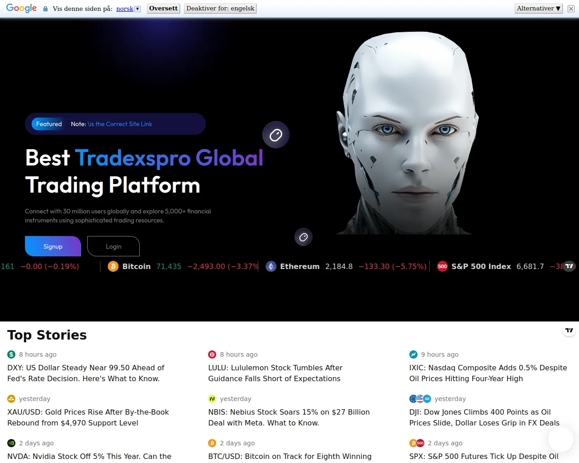This screenshot has height=463, width=579.
Task: Open the DXY US Dollar Steady story
Action: pos(86,373)
